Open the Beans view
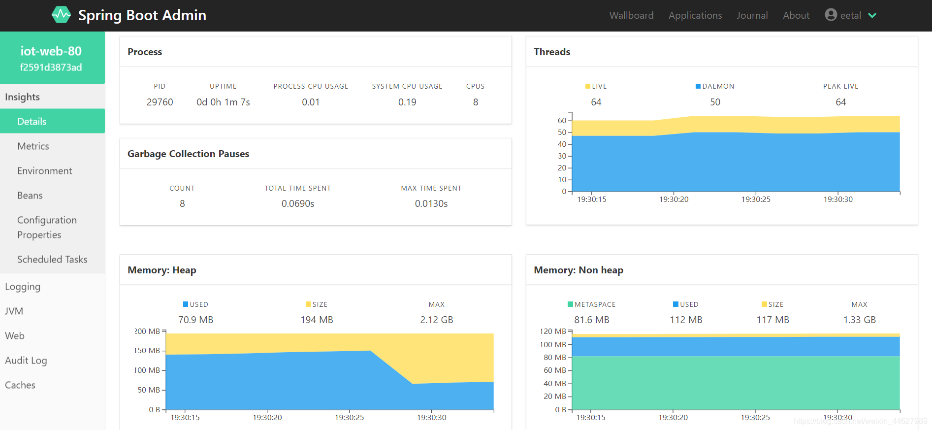 [52, 195]
